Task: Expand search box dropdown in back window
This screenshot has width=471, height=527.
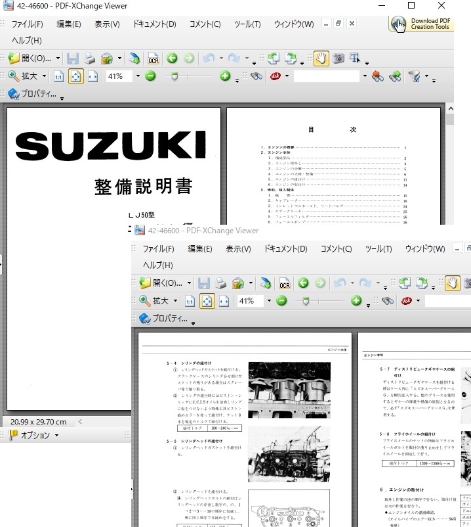Action: [365, 76]
